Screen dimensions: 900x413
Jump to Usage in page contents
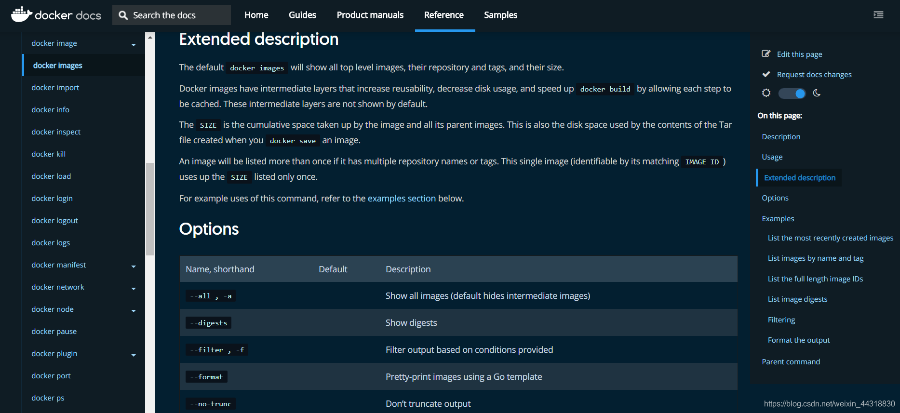772,157
